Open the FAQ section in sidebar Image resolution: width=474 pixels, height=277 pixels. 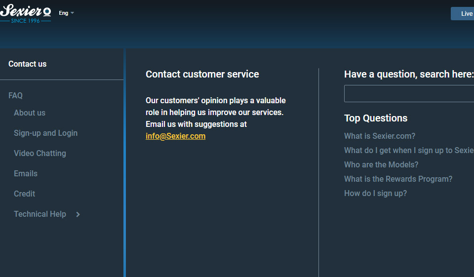[x=15, y=95]
